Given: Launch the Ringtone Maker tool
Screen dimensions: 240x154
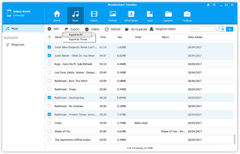Looking at the screenshot, I should point(163,29).
